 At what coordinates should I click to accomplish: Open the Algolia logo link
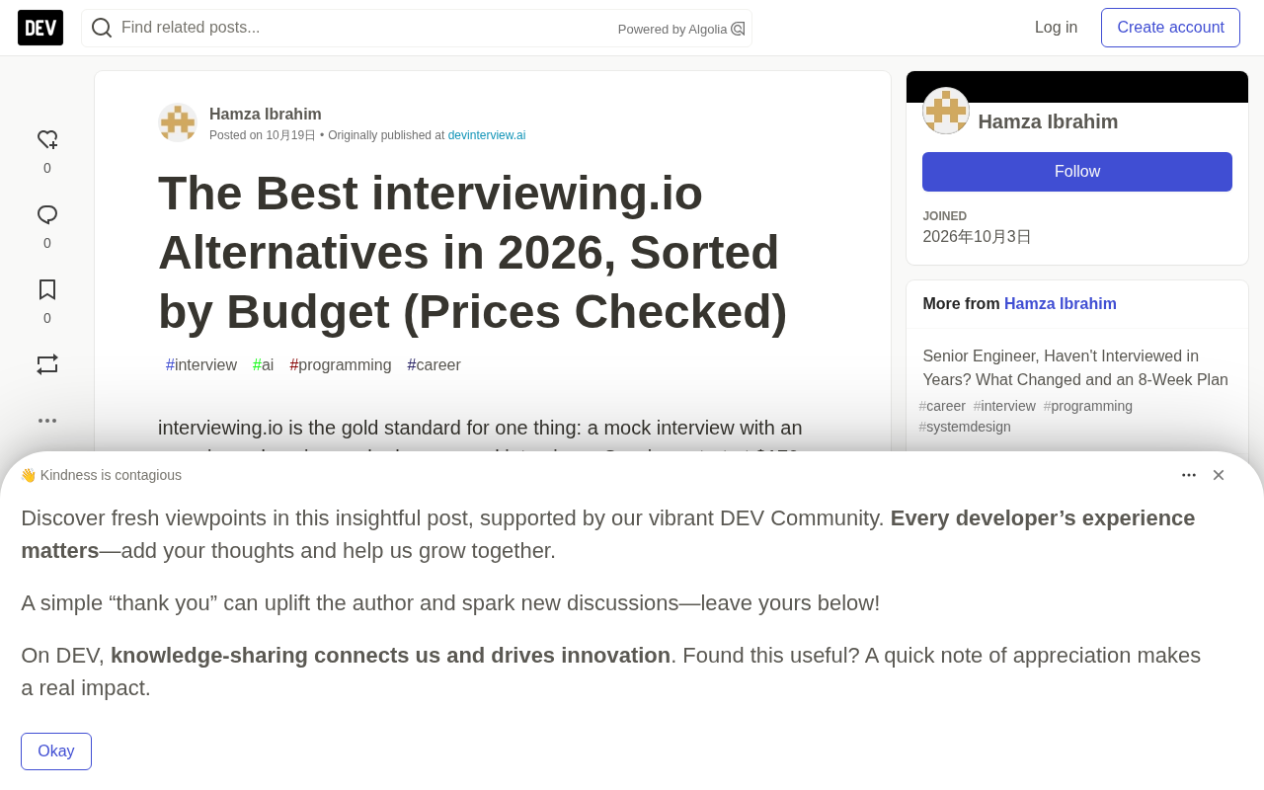point(738,29)
